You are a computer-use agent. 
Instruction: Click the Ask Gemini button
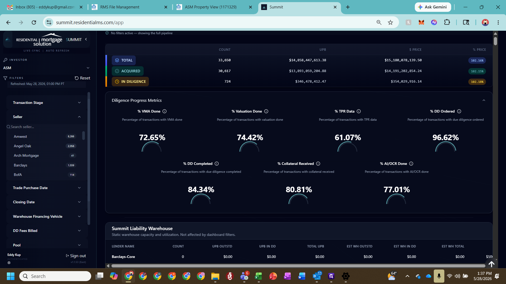point(433,7)
